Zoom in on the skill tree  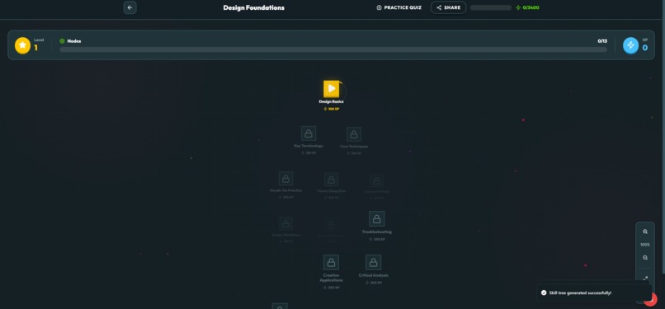tap(645, 232)
